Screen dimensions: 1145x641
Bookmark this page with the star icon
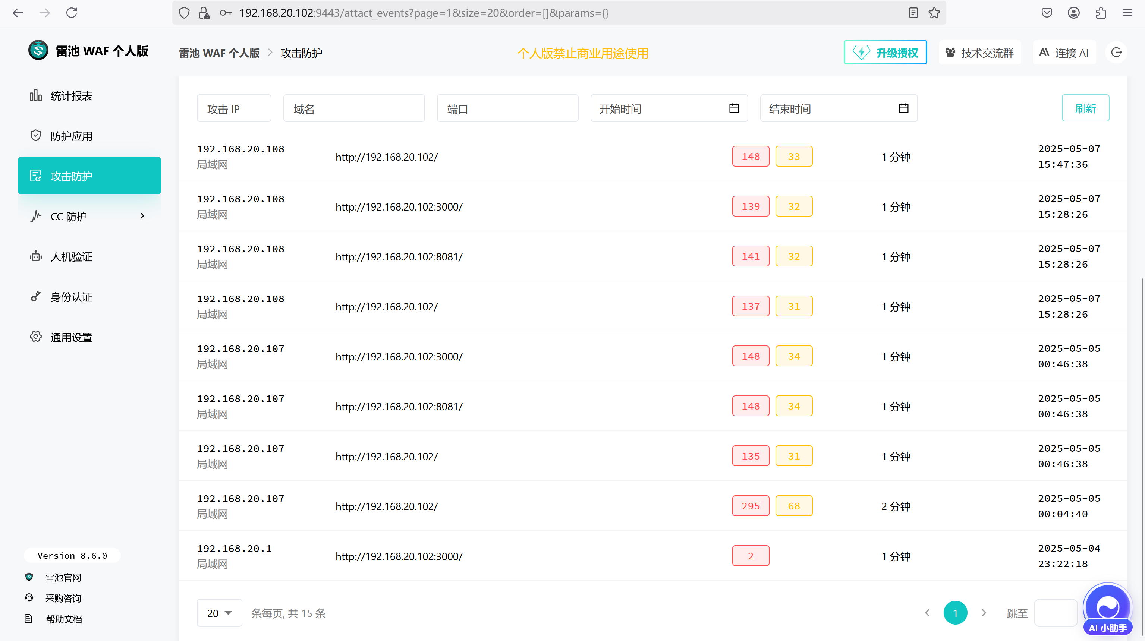[x=934, y=13]
